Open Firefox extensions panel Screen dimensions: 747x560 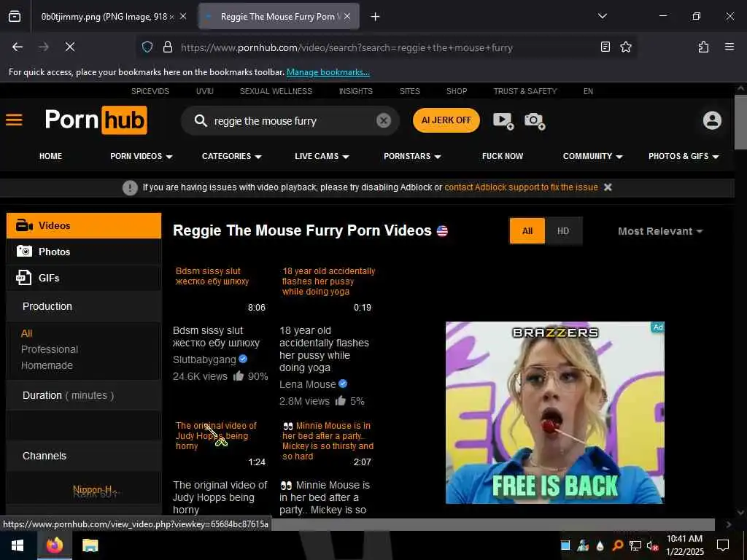click(703, 47)
